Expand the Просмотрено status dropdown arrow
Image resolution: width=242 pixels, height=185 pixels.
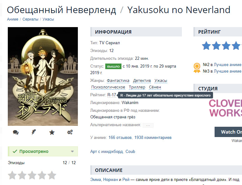pyautogui.click(x=72, y=151)
